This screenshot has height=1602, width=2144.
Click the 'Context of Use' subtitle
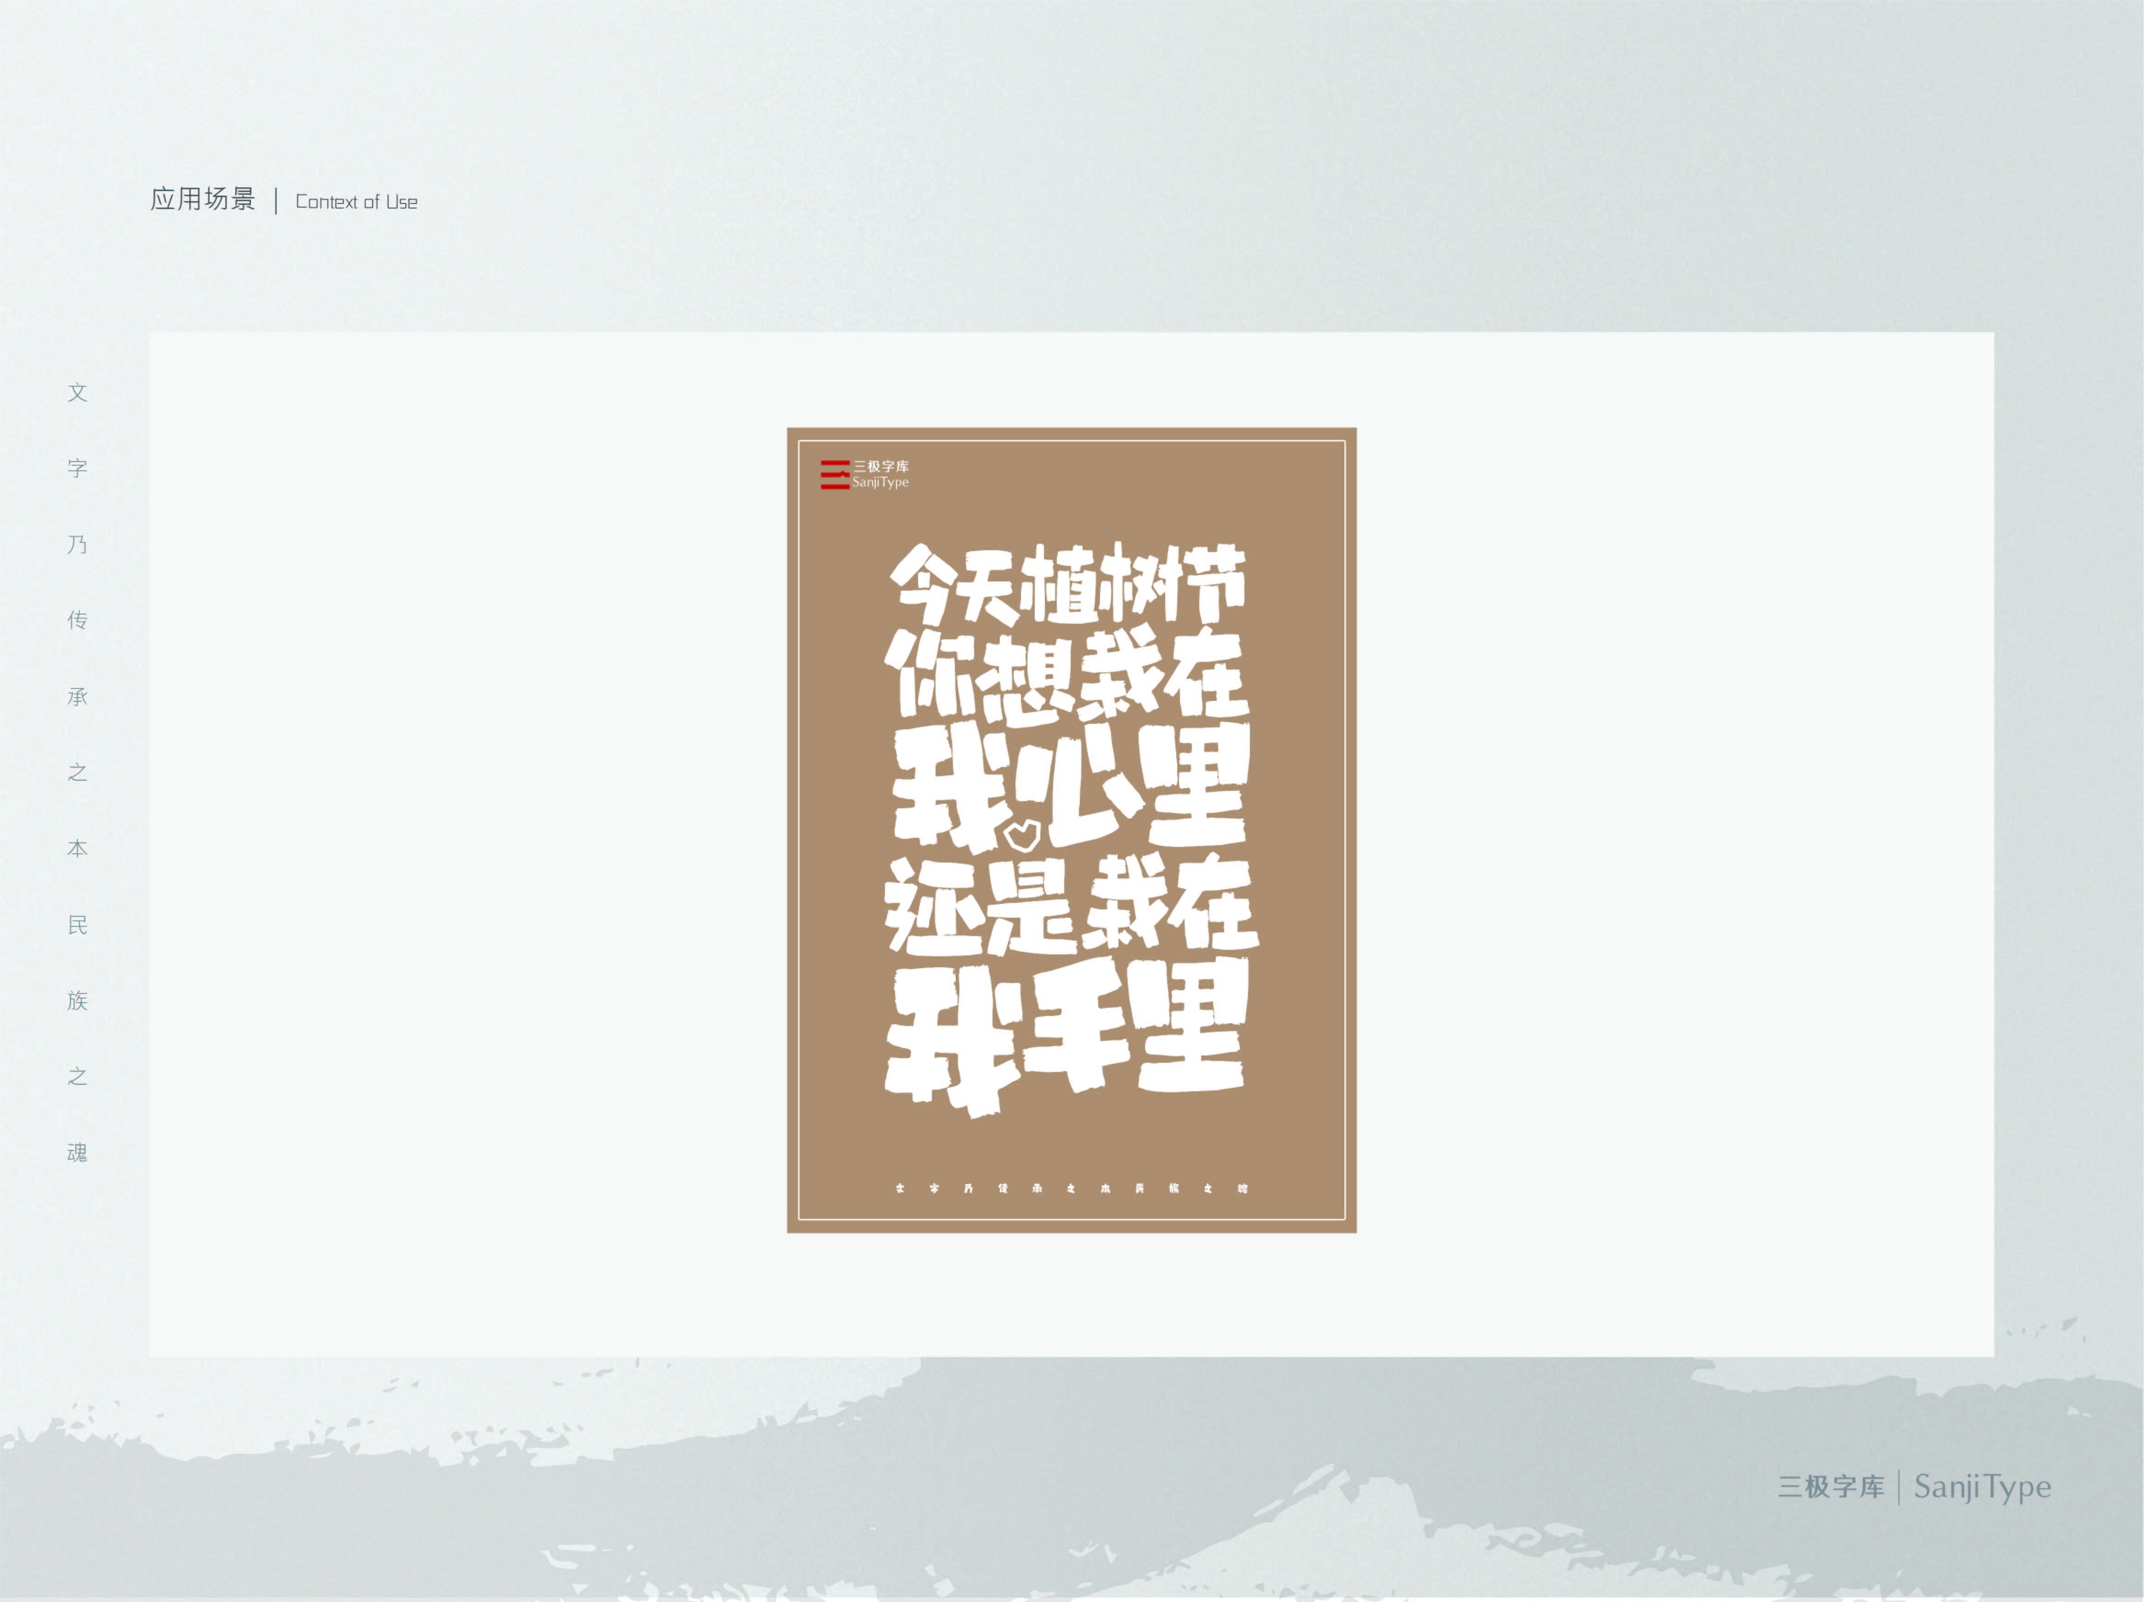coord(356,203)
